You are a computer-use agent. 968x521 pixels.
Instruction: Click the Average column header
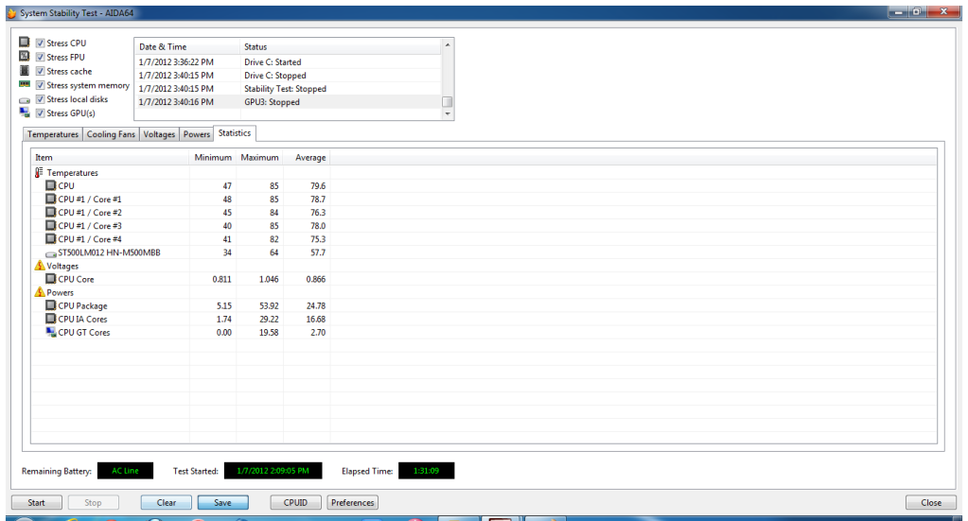(x=307, y=157)
